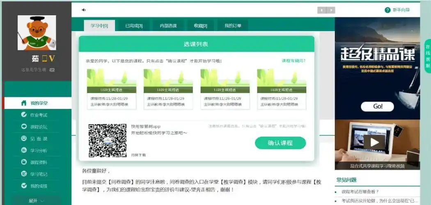Click the 学习分析 menu label
431x205 pixels.
(39, 150)
